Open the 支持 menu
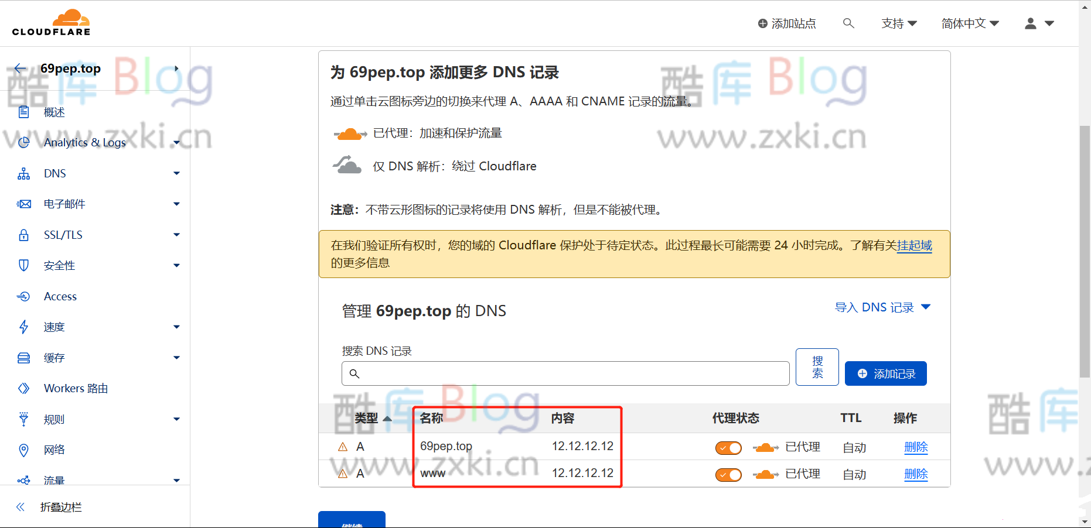 [x=898, y=23]
